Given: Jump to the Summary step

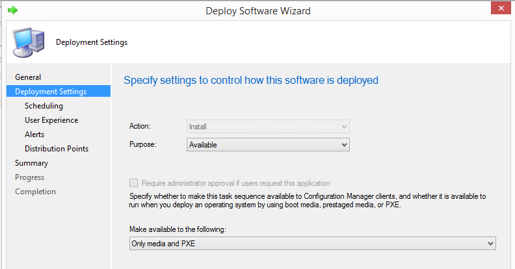Looking at the screenshot, I should pos(31,163).
